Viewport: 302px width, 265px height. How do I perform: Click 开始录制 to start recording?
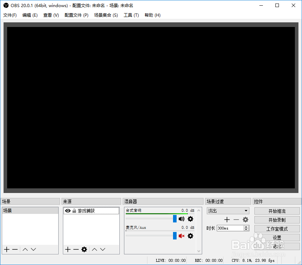tap(277, 220)
